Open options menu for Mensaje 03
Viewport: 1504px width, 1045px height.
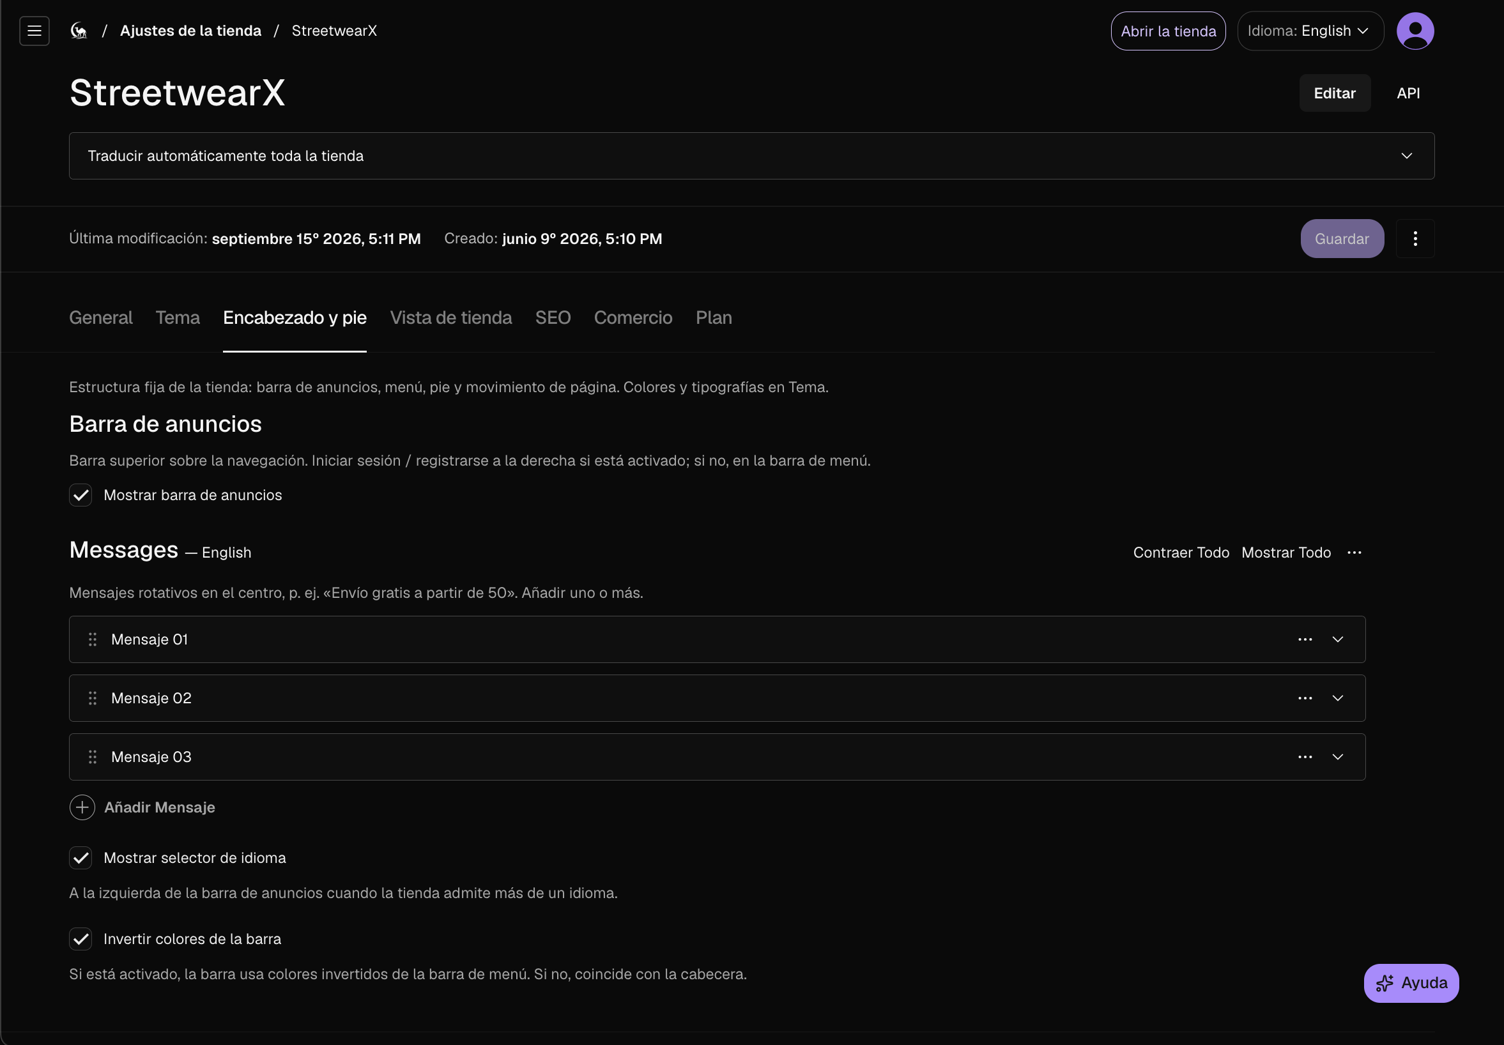(1305, 758)
